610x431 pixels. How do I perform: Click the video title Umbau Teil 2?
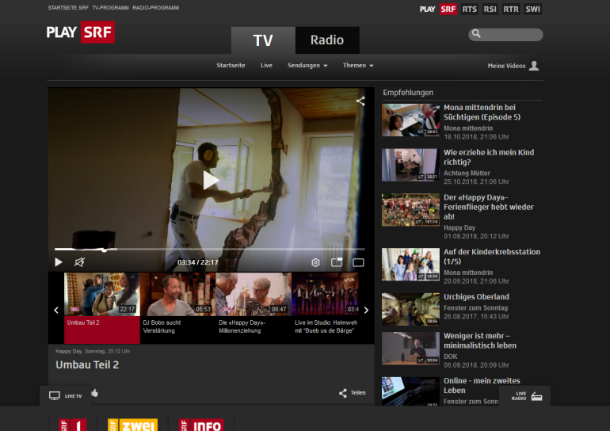tap(87, 365)
